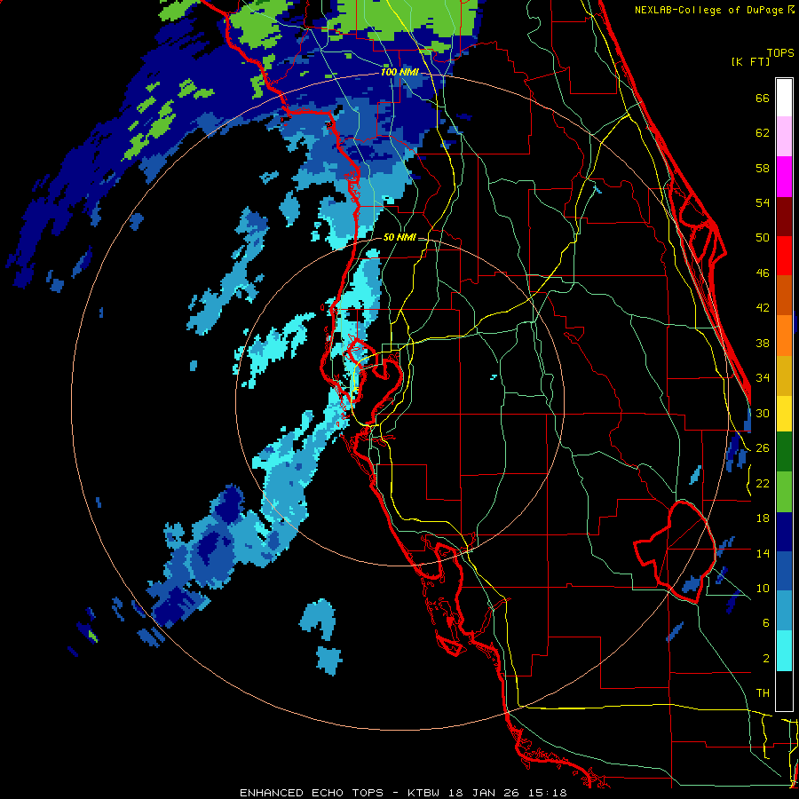Select the 26 legend value
The width and height of the screenshot is (799, 799).
tap(763, 448)
